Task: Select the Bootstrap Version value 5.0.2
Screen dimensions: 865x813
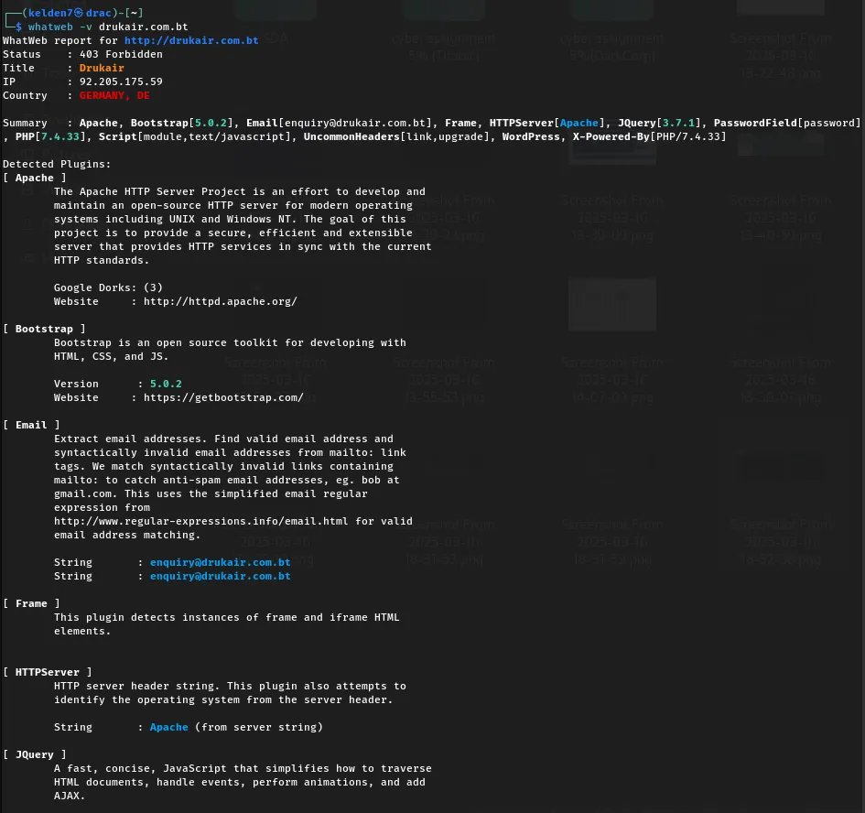Action: pyautogui.click(x=166, y=384)
